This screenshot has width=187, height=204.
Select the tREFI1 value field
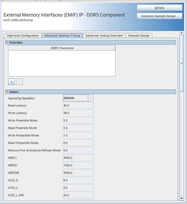click(x=78, y=158)
